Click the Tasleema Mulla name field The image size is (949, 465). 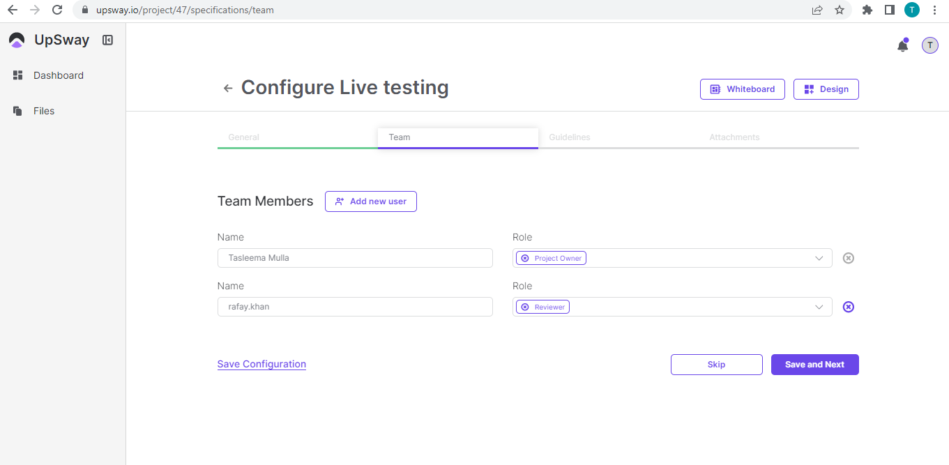tap(355, 258)
